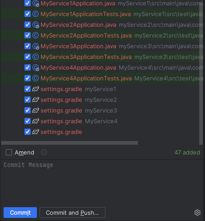Click the Commit button

click(20, 213)
